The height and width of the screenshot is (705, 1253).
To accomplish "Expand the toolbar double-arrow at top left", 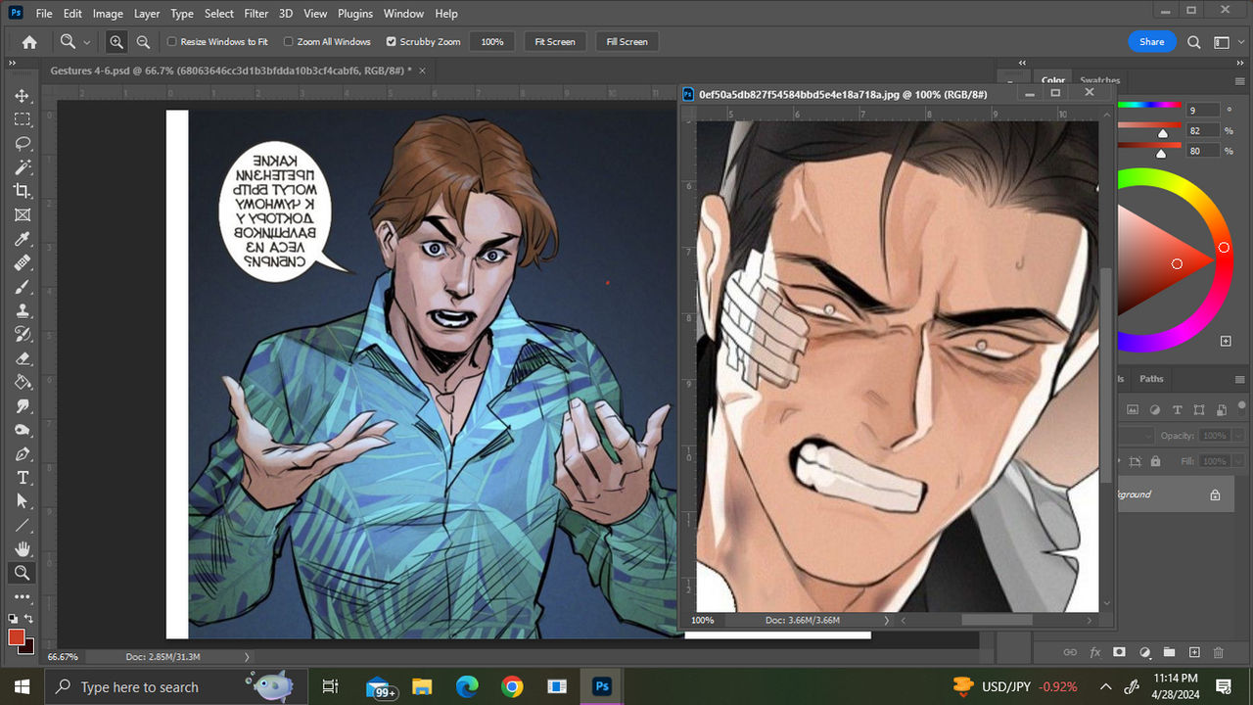I will (x=13, y=63).
